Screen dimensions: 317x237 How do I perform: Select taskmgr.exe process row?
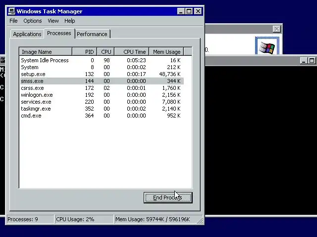[102, 109]
